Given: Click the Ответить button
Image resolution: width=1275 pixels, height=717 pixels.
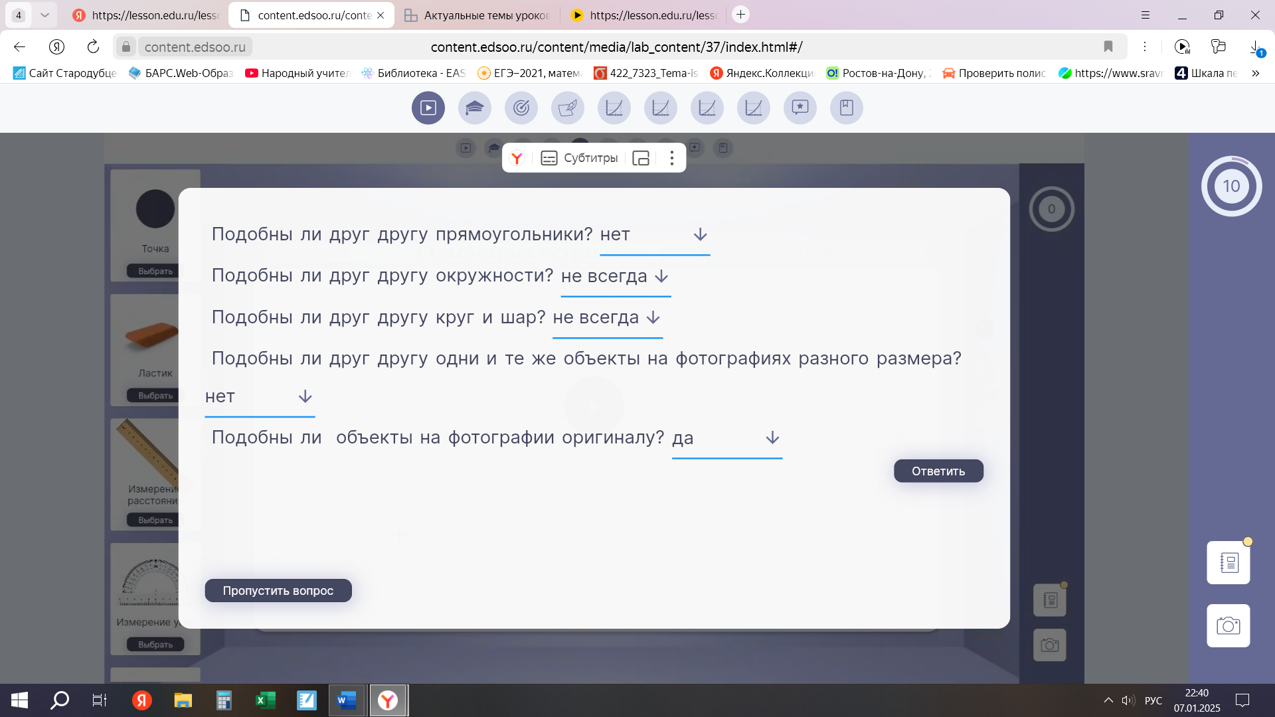Looking at the screenshot, I should click(x=938, y=471).
